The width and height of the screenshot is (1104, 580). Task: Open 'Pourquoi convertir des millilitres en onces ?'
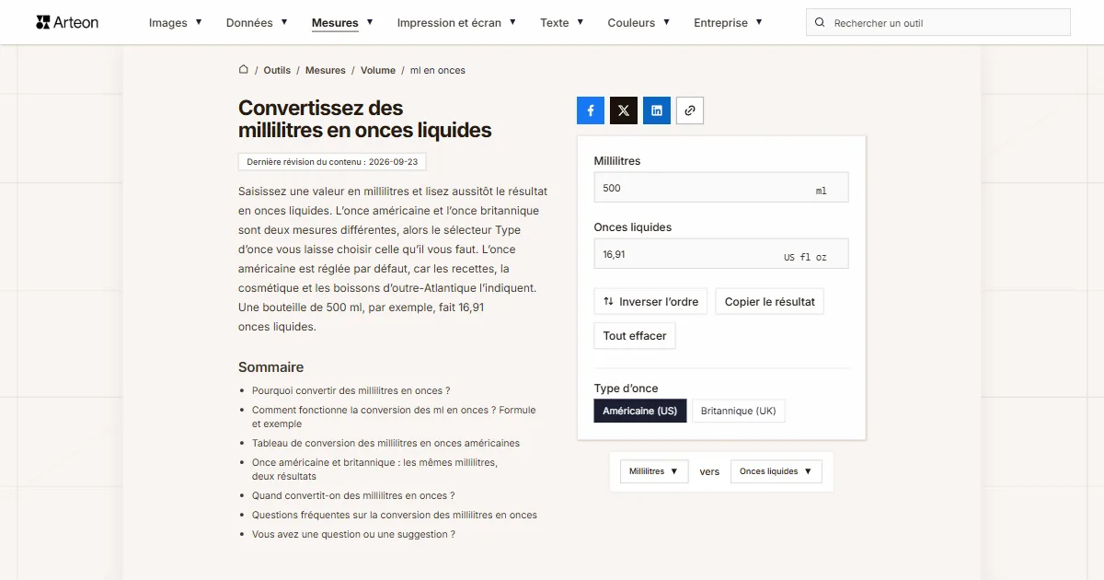tap(351, 390)
